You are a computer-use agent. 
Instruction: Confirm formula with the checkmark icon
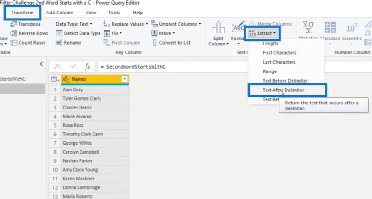(73, 66)
